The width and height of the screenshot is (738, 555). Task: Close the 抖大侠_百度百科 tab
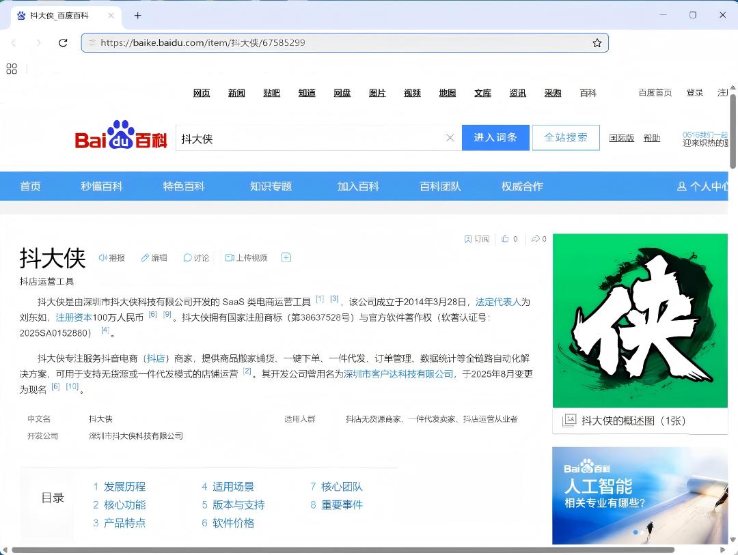pos(111,16)
